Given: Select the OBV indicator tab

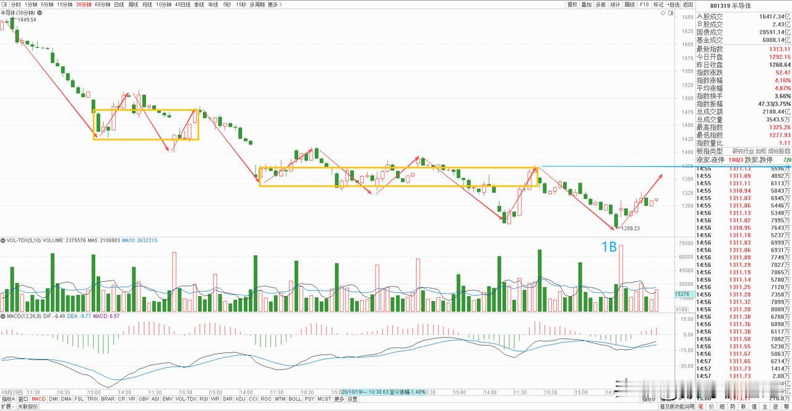Looking at the screenshot, I should [x=144, y=399].
